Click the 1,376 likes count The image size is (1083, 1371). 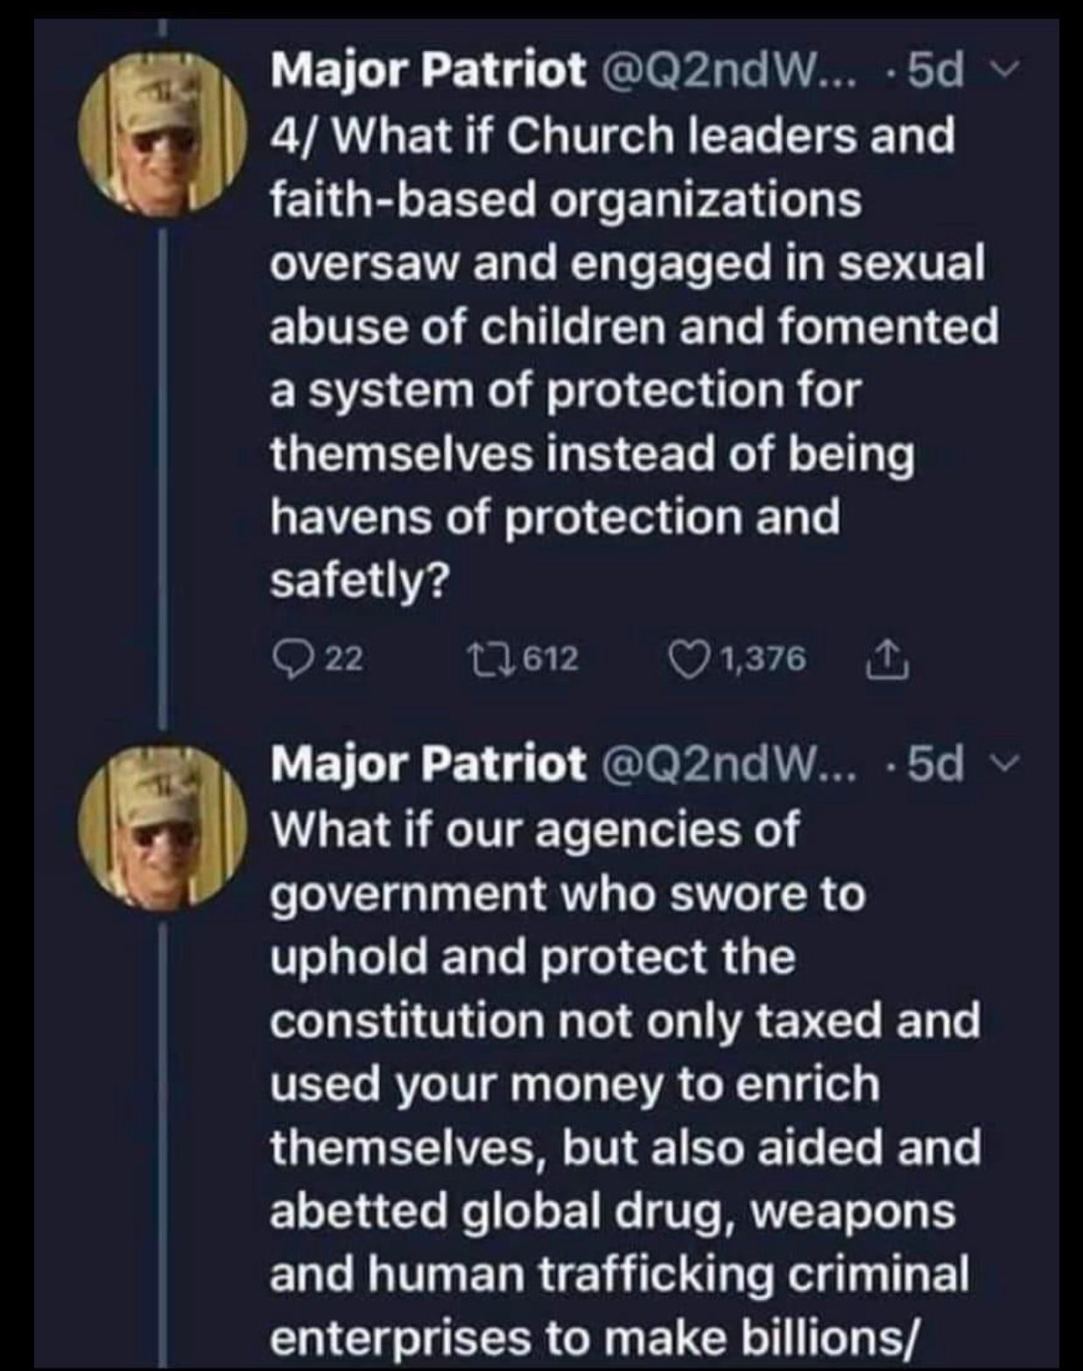tap(763, 659)
